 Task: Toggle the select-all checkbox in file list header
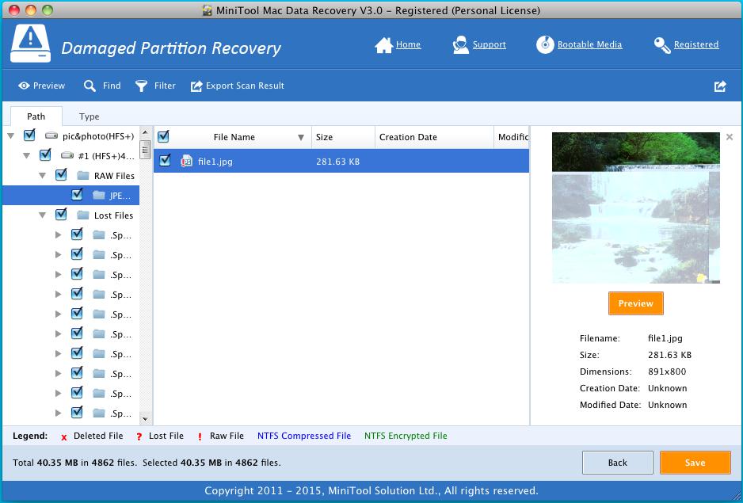[x=163, y=136]
